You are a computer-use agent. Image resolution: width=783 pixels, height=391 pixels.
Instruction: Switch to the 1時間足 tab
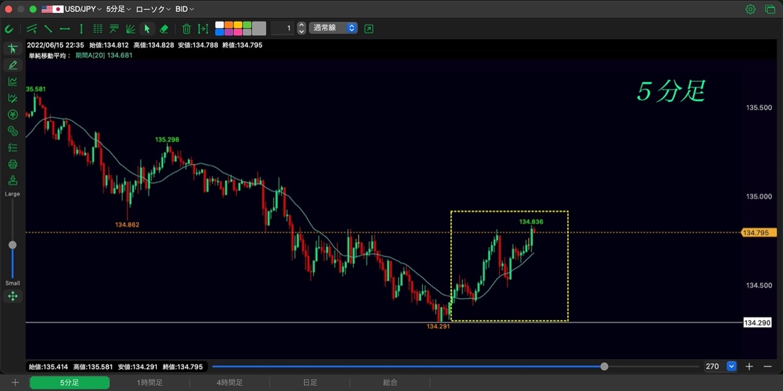coord(150,383)
